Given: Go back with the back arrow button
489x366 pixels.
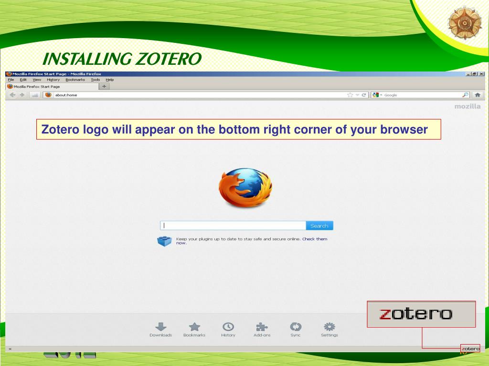Looking at the screenshot, I should 12,95.
